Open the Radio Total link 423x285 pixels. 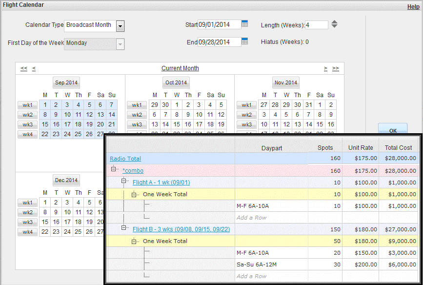coord(125,159)
